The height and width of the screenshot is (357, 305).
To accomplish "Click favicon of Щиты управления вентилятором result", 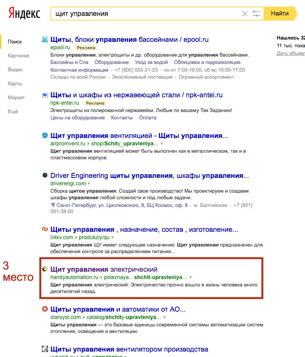I will click(x=45, y=349).
